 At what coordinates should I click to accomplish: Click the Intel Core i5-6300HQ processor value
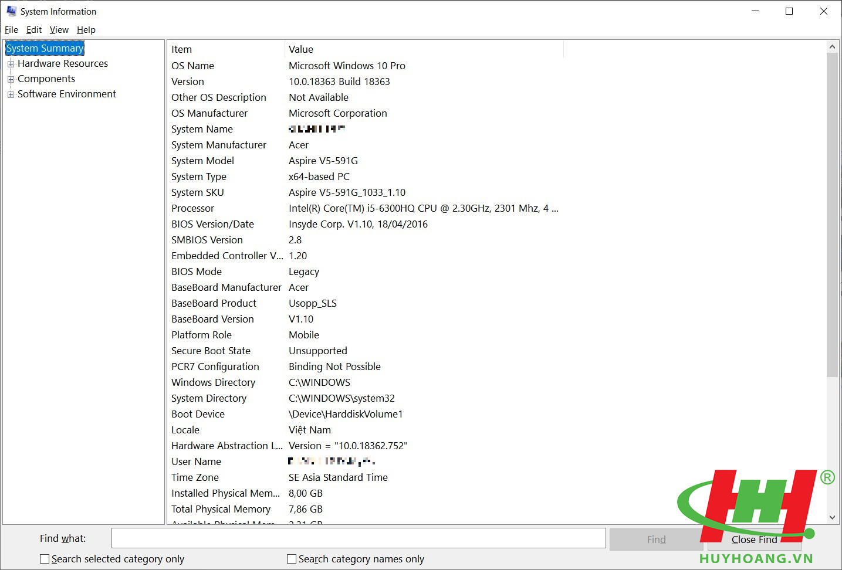click(x=424, y=208)
